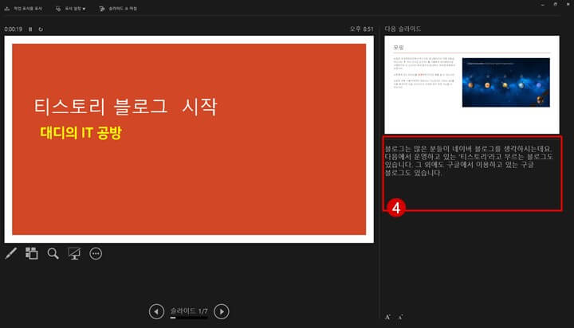Viewport: 574px width, 328px height.
Task: Click End Slide Show in the top bar
Action: pyautogui.click(x=118, y=9)
